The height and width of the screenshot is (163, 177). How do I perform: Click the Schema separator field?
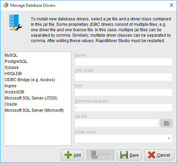[123, 108]
